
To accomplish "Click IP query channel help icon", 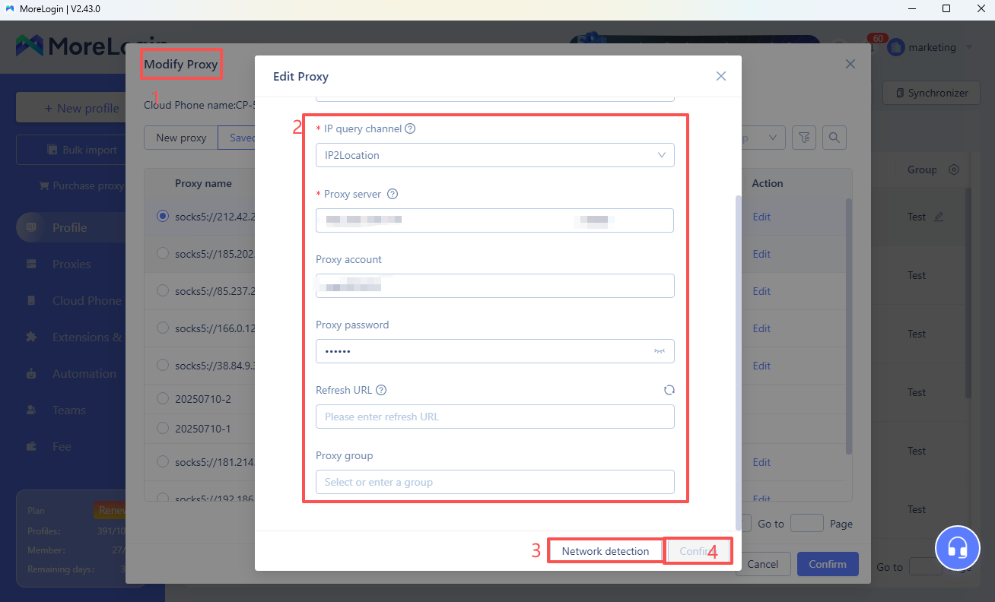I will 410,129.
